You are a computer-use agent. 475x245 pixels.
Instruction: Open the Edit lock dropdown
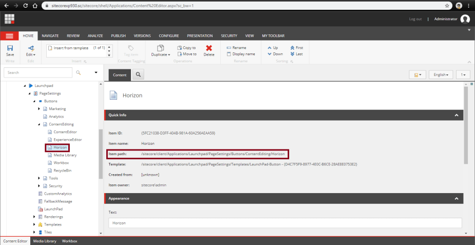tap(31, 51)
